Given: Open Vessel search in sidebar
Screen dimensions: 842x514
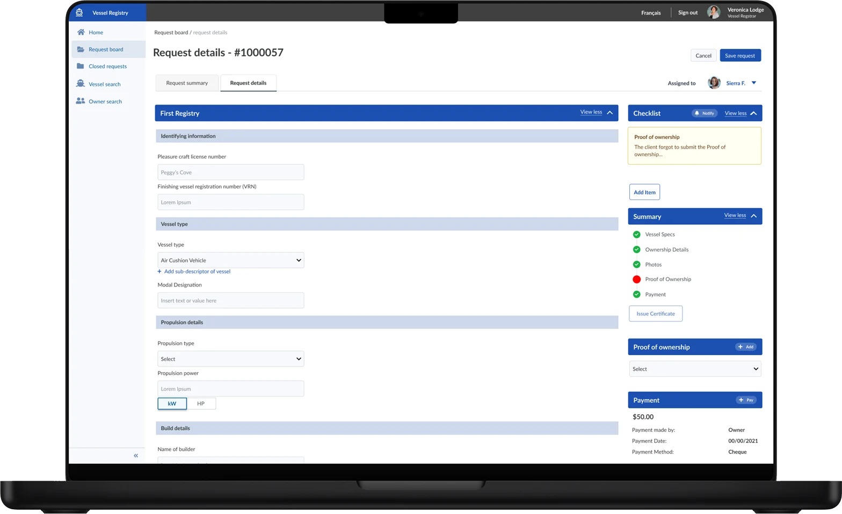Looking at the screenshot, I should (105, 84).
